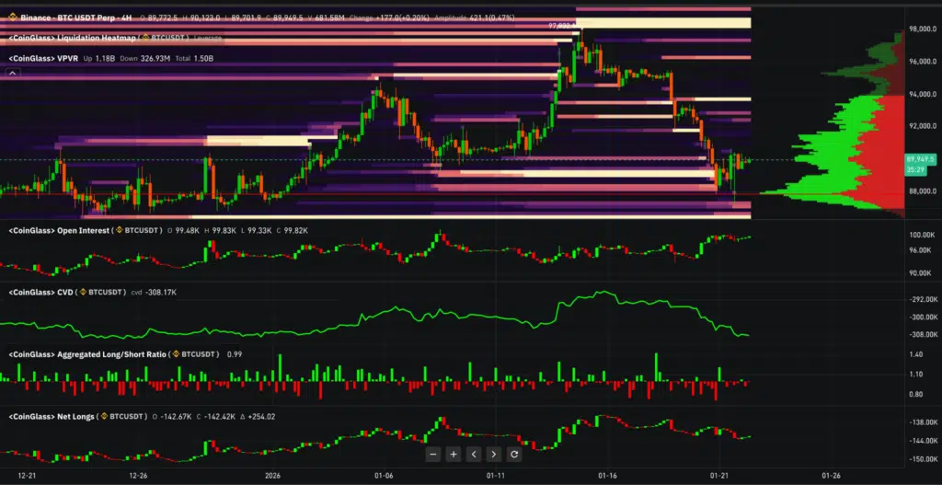Reset the chart view with the refresh icon
The width and height of the screenshot is (942, 485).
point(514,454)
